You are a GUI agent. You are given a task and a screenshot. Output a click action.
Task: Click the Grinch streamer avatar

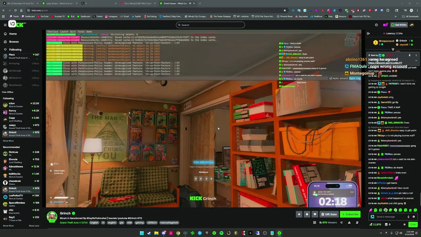pyautogui.click(x=52, y=217)
